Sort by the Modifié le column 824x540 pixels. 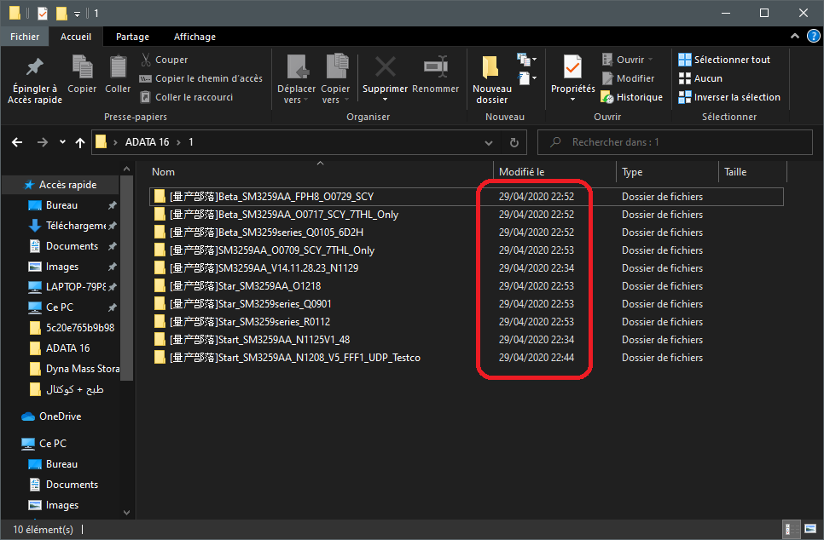(x=521, y=172)
